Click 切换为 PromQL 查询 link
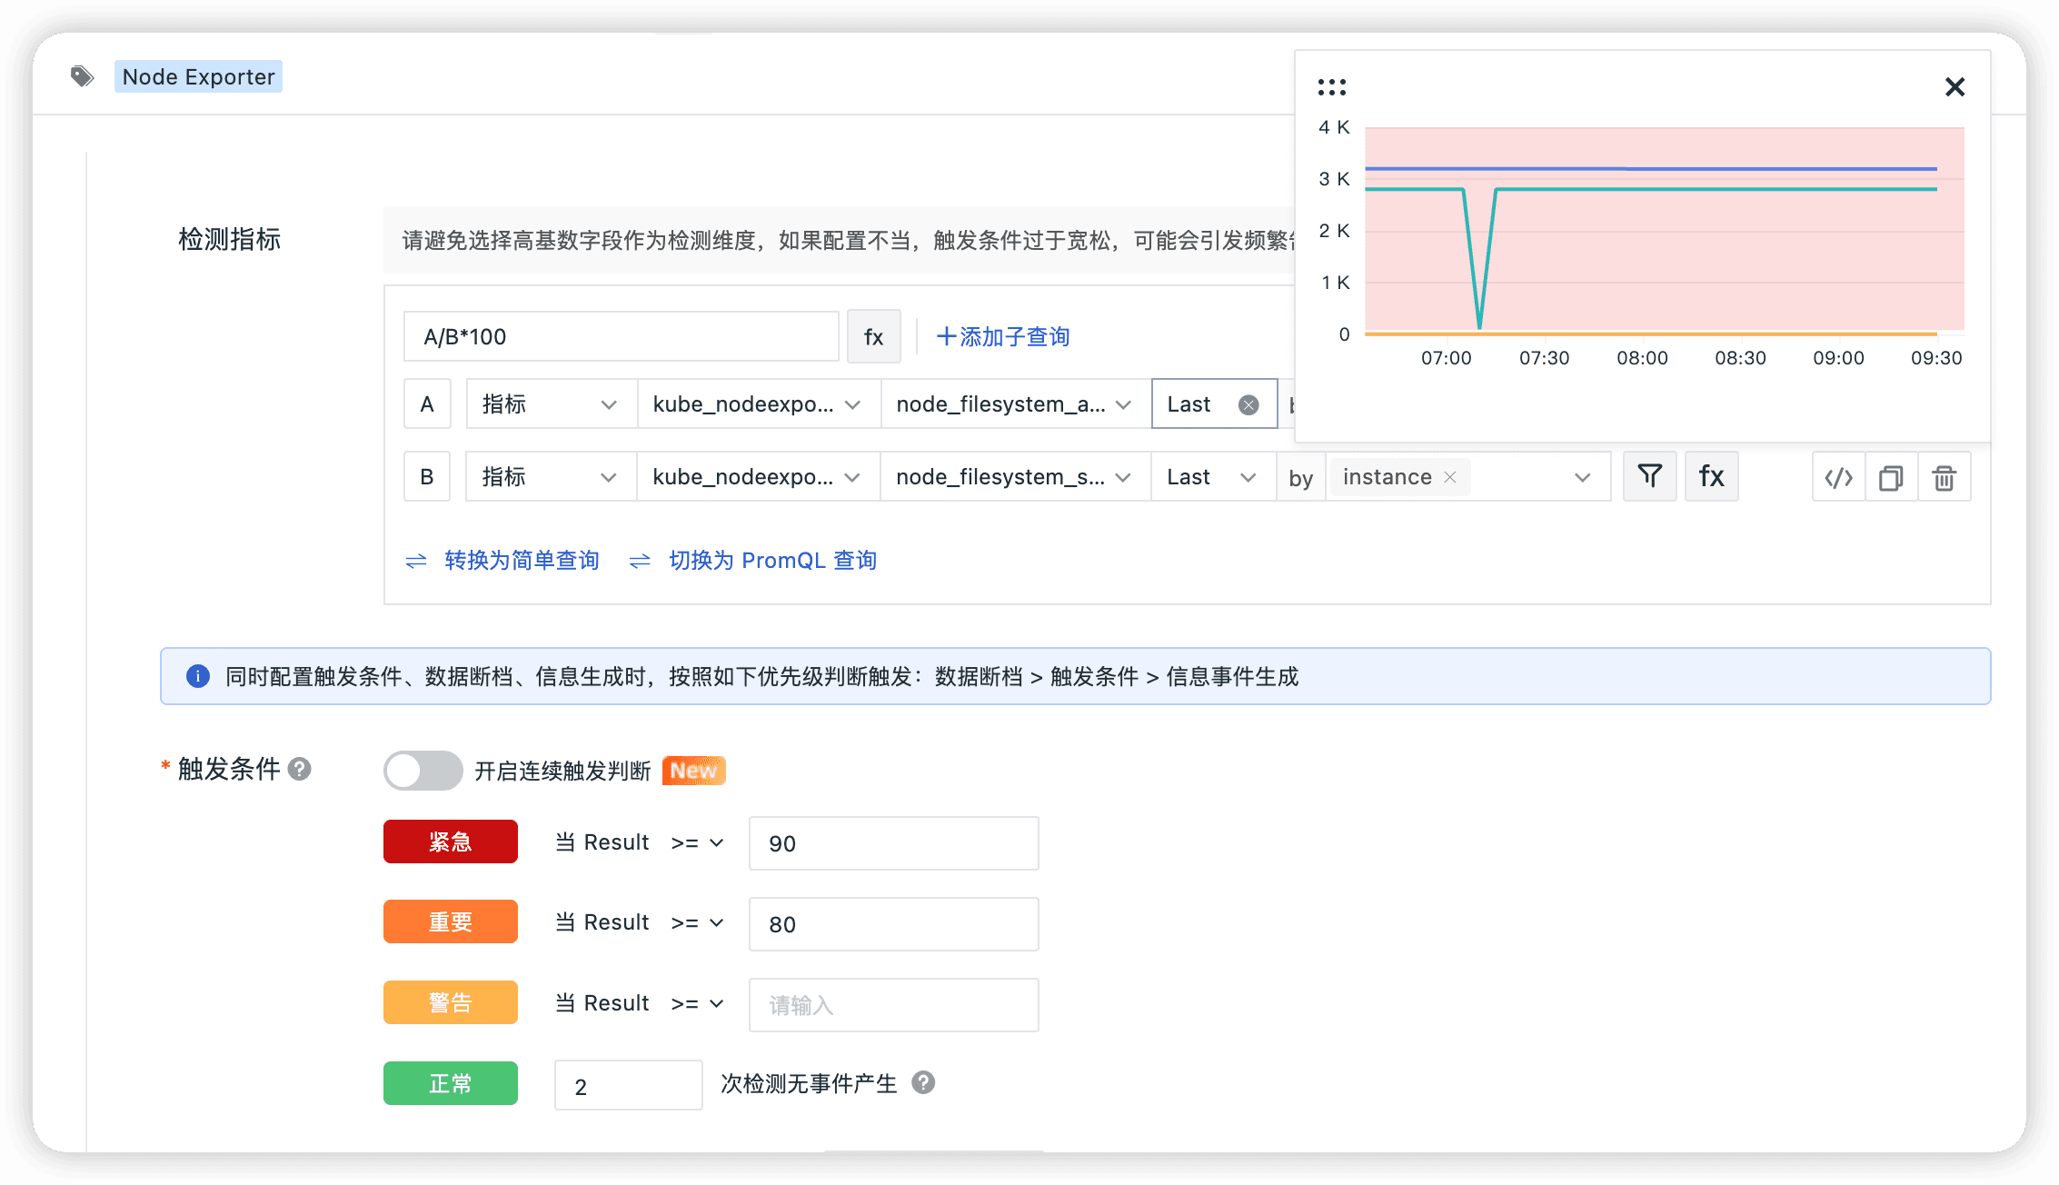 tap(772, 561)
